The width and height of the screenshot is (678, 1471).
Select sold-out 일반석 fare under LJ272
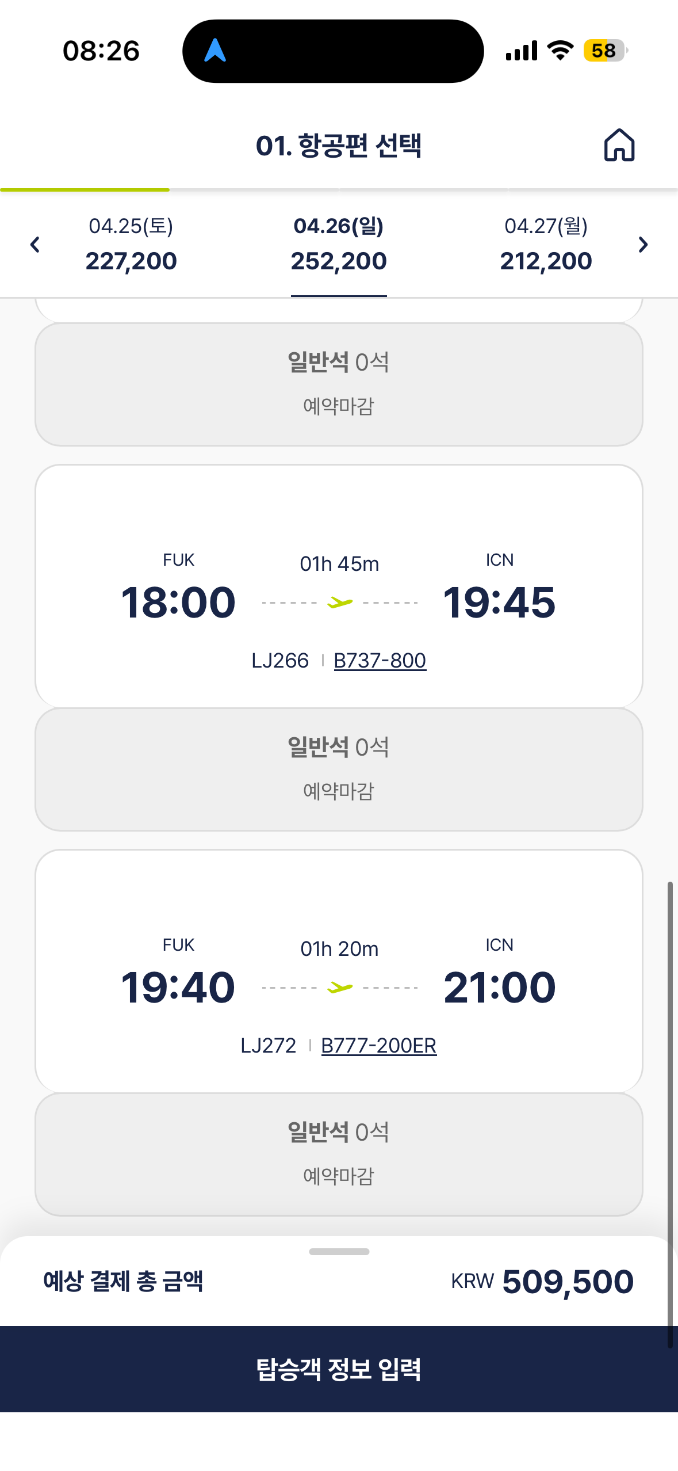pyautogui.click(x=339, y=1154)
